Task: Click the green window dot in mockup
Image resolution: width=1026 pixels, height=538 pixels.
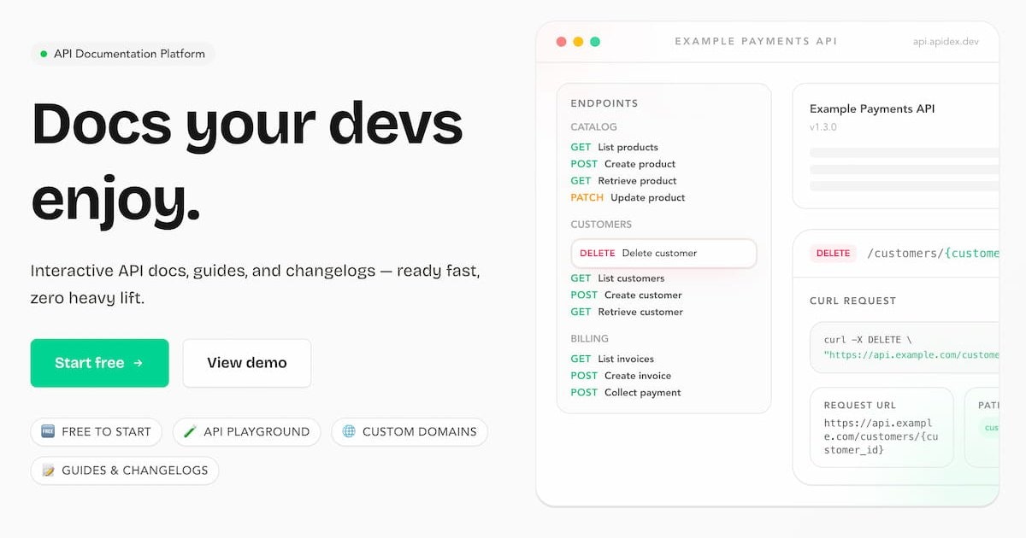Action: [595, 41]
